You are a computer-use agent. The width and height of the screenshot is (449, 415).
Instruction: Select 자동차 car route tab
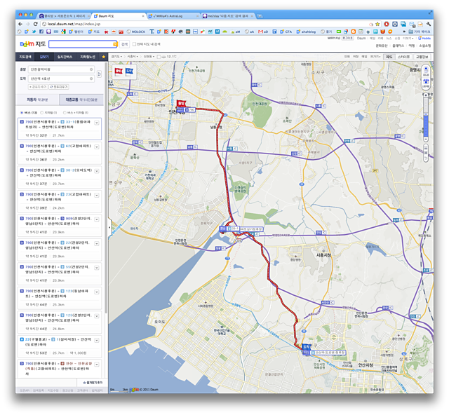[37, 100]
